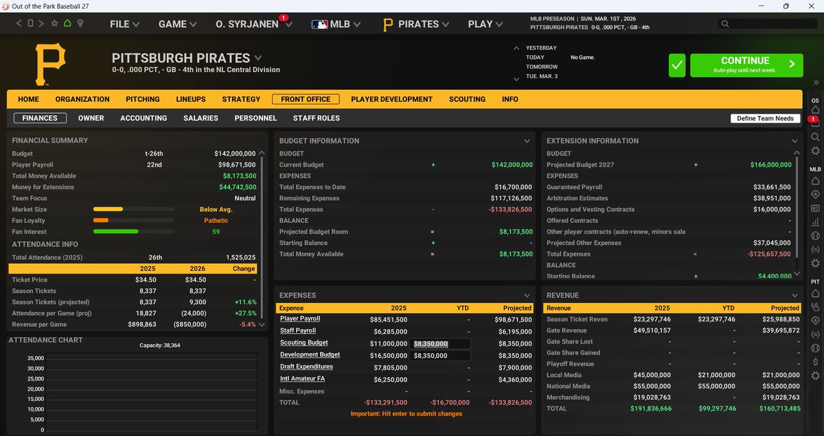Image resolution: width=824 pixels, height=436 pixels.
Task: Click the Development Budget YTD input field
Action: [x=440, y=356]
